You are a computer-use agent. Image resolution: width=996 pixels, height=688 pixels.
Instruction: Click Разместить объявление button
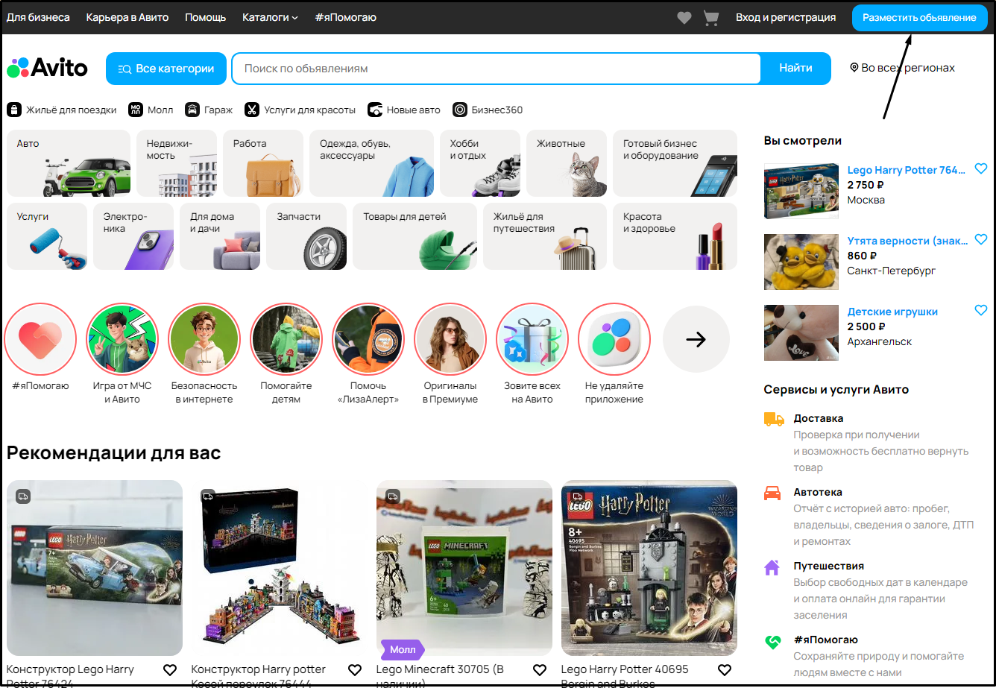pos(919,18)
